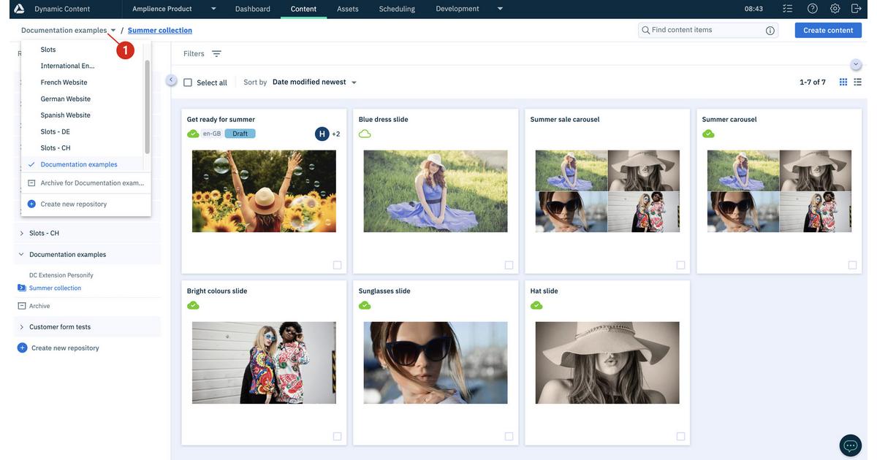Screen dimensions: 877x460
Task: Click unpublished cloud icon on Blue dress slide
Action: click(365, 134)
